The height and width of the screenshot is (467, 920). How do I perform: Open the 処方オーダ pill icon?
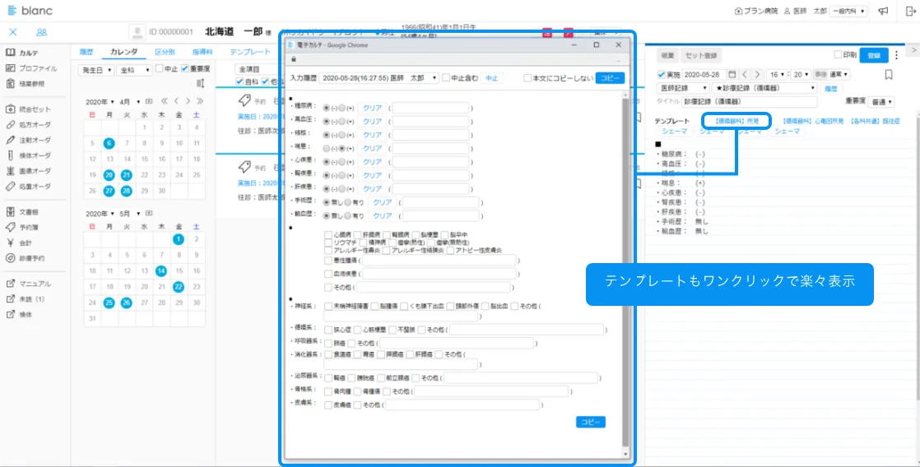tap(10, 125)
